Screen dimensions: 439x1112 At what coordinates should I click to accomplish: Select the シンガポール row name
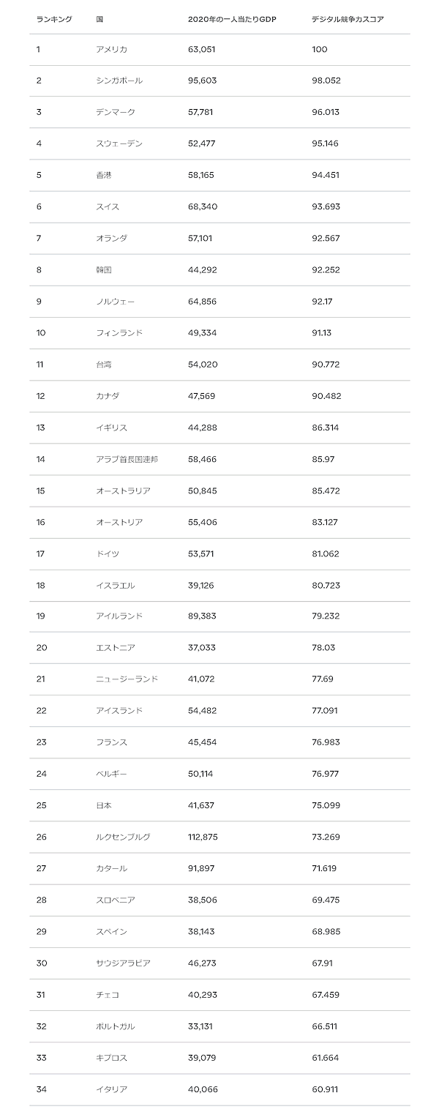point(119,81)
